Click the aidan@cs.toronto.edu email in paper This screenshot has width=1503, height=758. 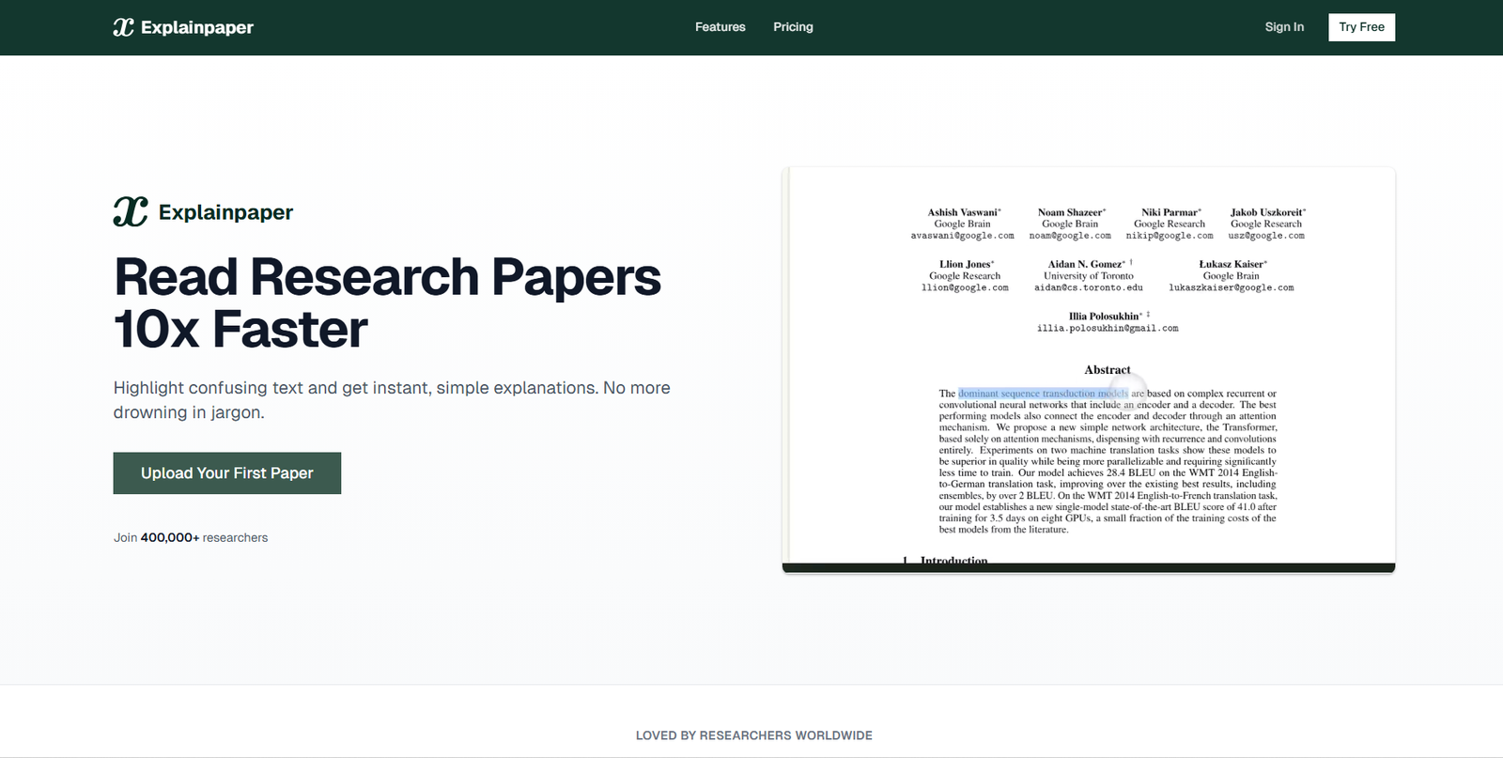click(1088, 287)
